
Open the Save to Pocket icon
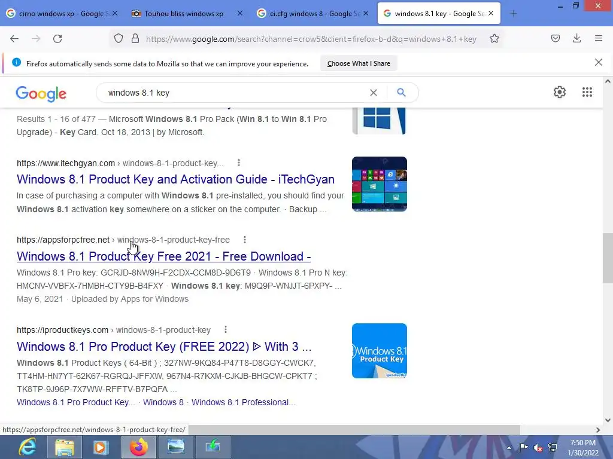[556, 38]
